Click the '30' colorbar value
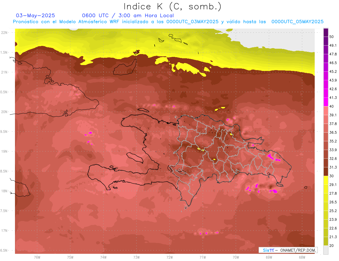This screenshot has height=261, width=339. 332,176
